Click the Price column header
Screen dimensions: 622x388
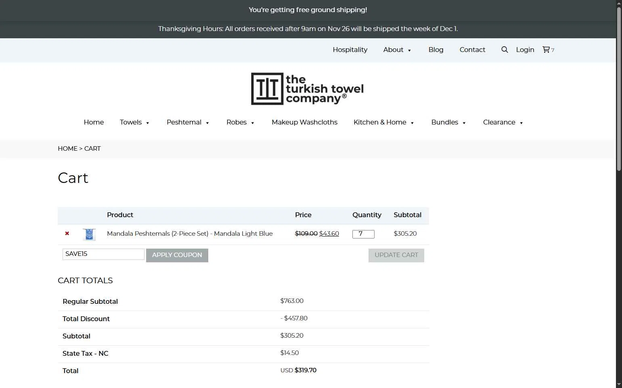point(303,215)
